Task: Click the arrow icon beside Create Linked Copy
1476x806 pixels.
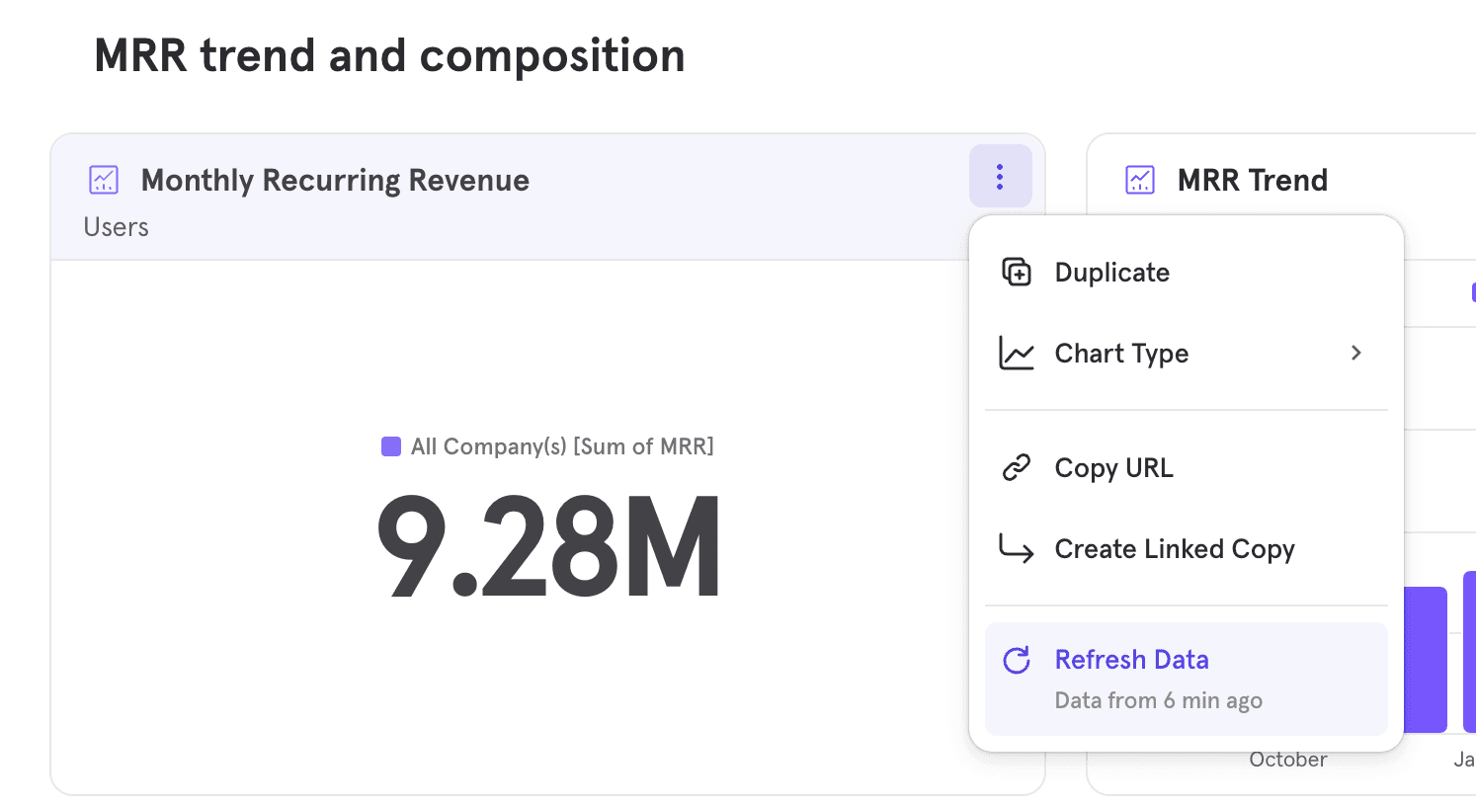Action: coord(1017,549)
